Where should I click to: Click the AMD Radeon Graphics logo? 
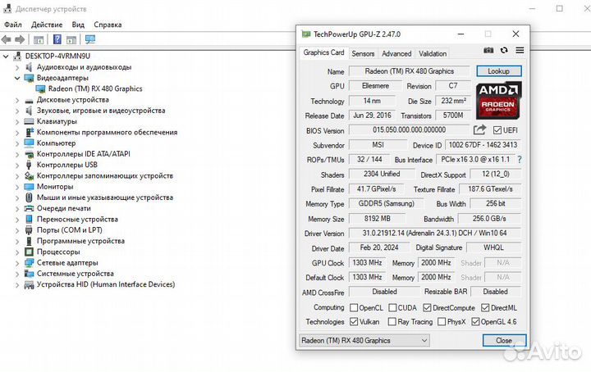pos(498,101)
